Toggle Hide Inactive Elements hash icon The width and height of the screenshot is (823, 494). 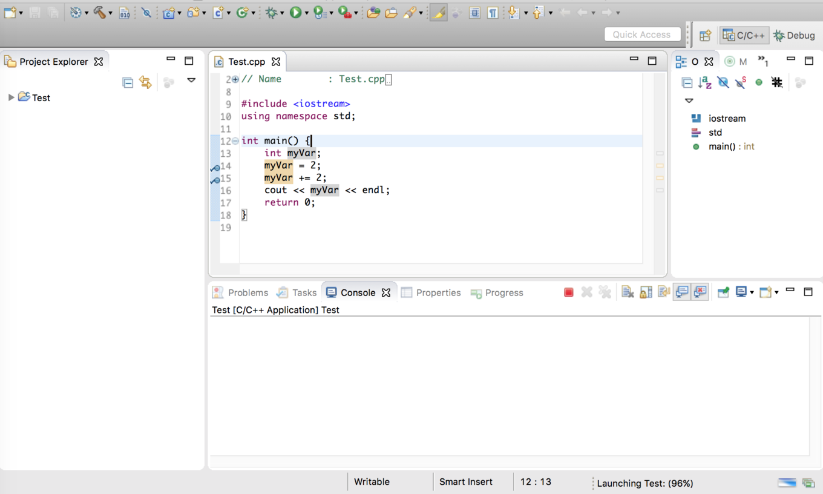pos(777,82)
